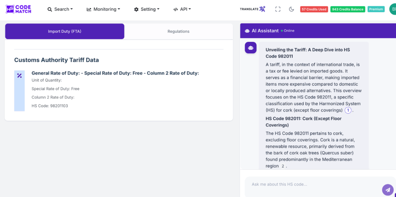The image size is (396, 197).
Task: Click the percent icon beside tariff data
Action: click(19, 76)
